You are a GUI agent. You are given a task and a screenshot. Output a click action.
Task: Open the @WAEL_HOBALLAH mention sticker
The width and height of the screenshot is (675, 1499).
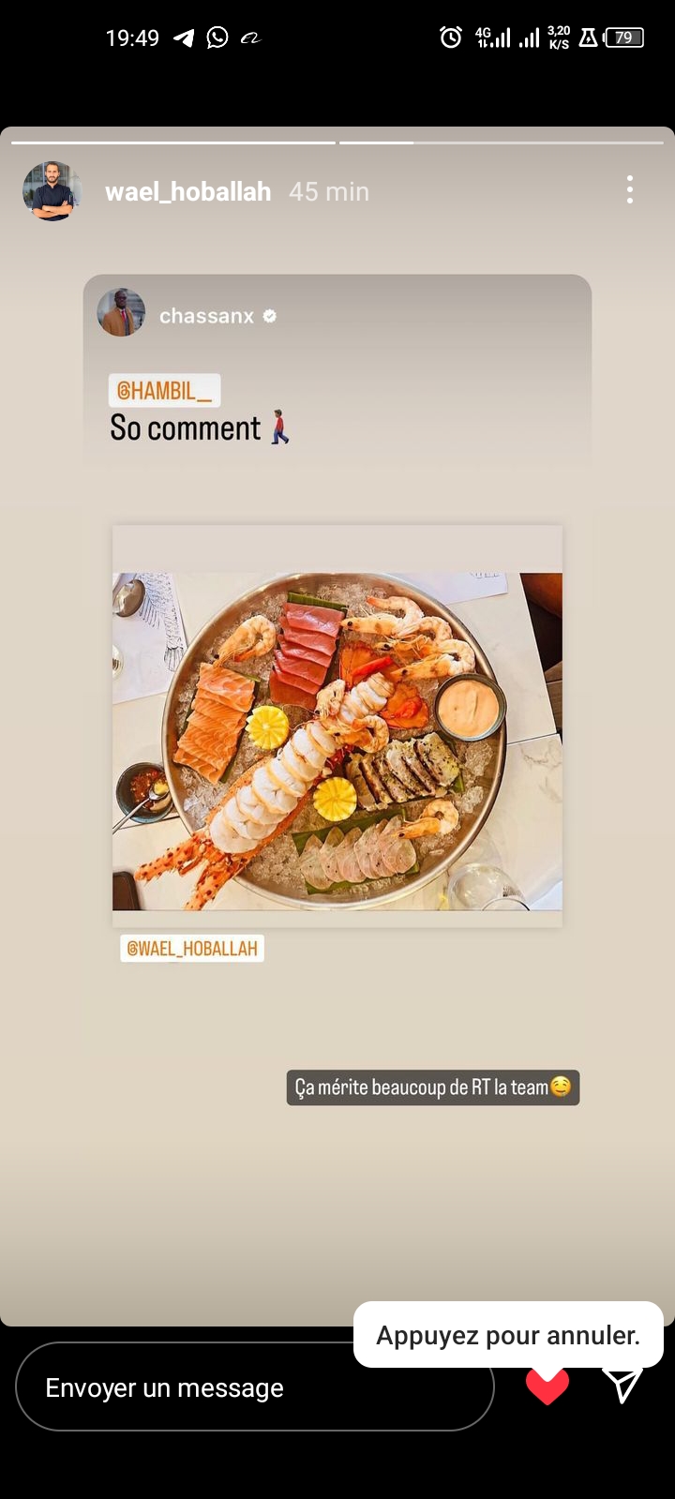pyautogui.click(x=192, y=949)
